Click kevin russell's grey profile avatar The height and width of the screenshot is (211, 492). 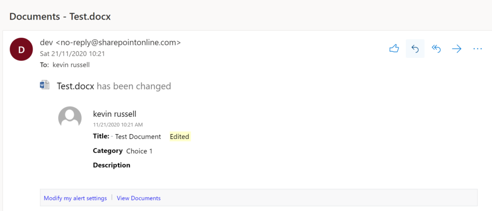[x=70, y=117]
